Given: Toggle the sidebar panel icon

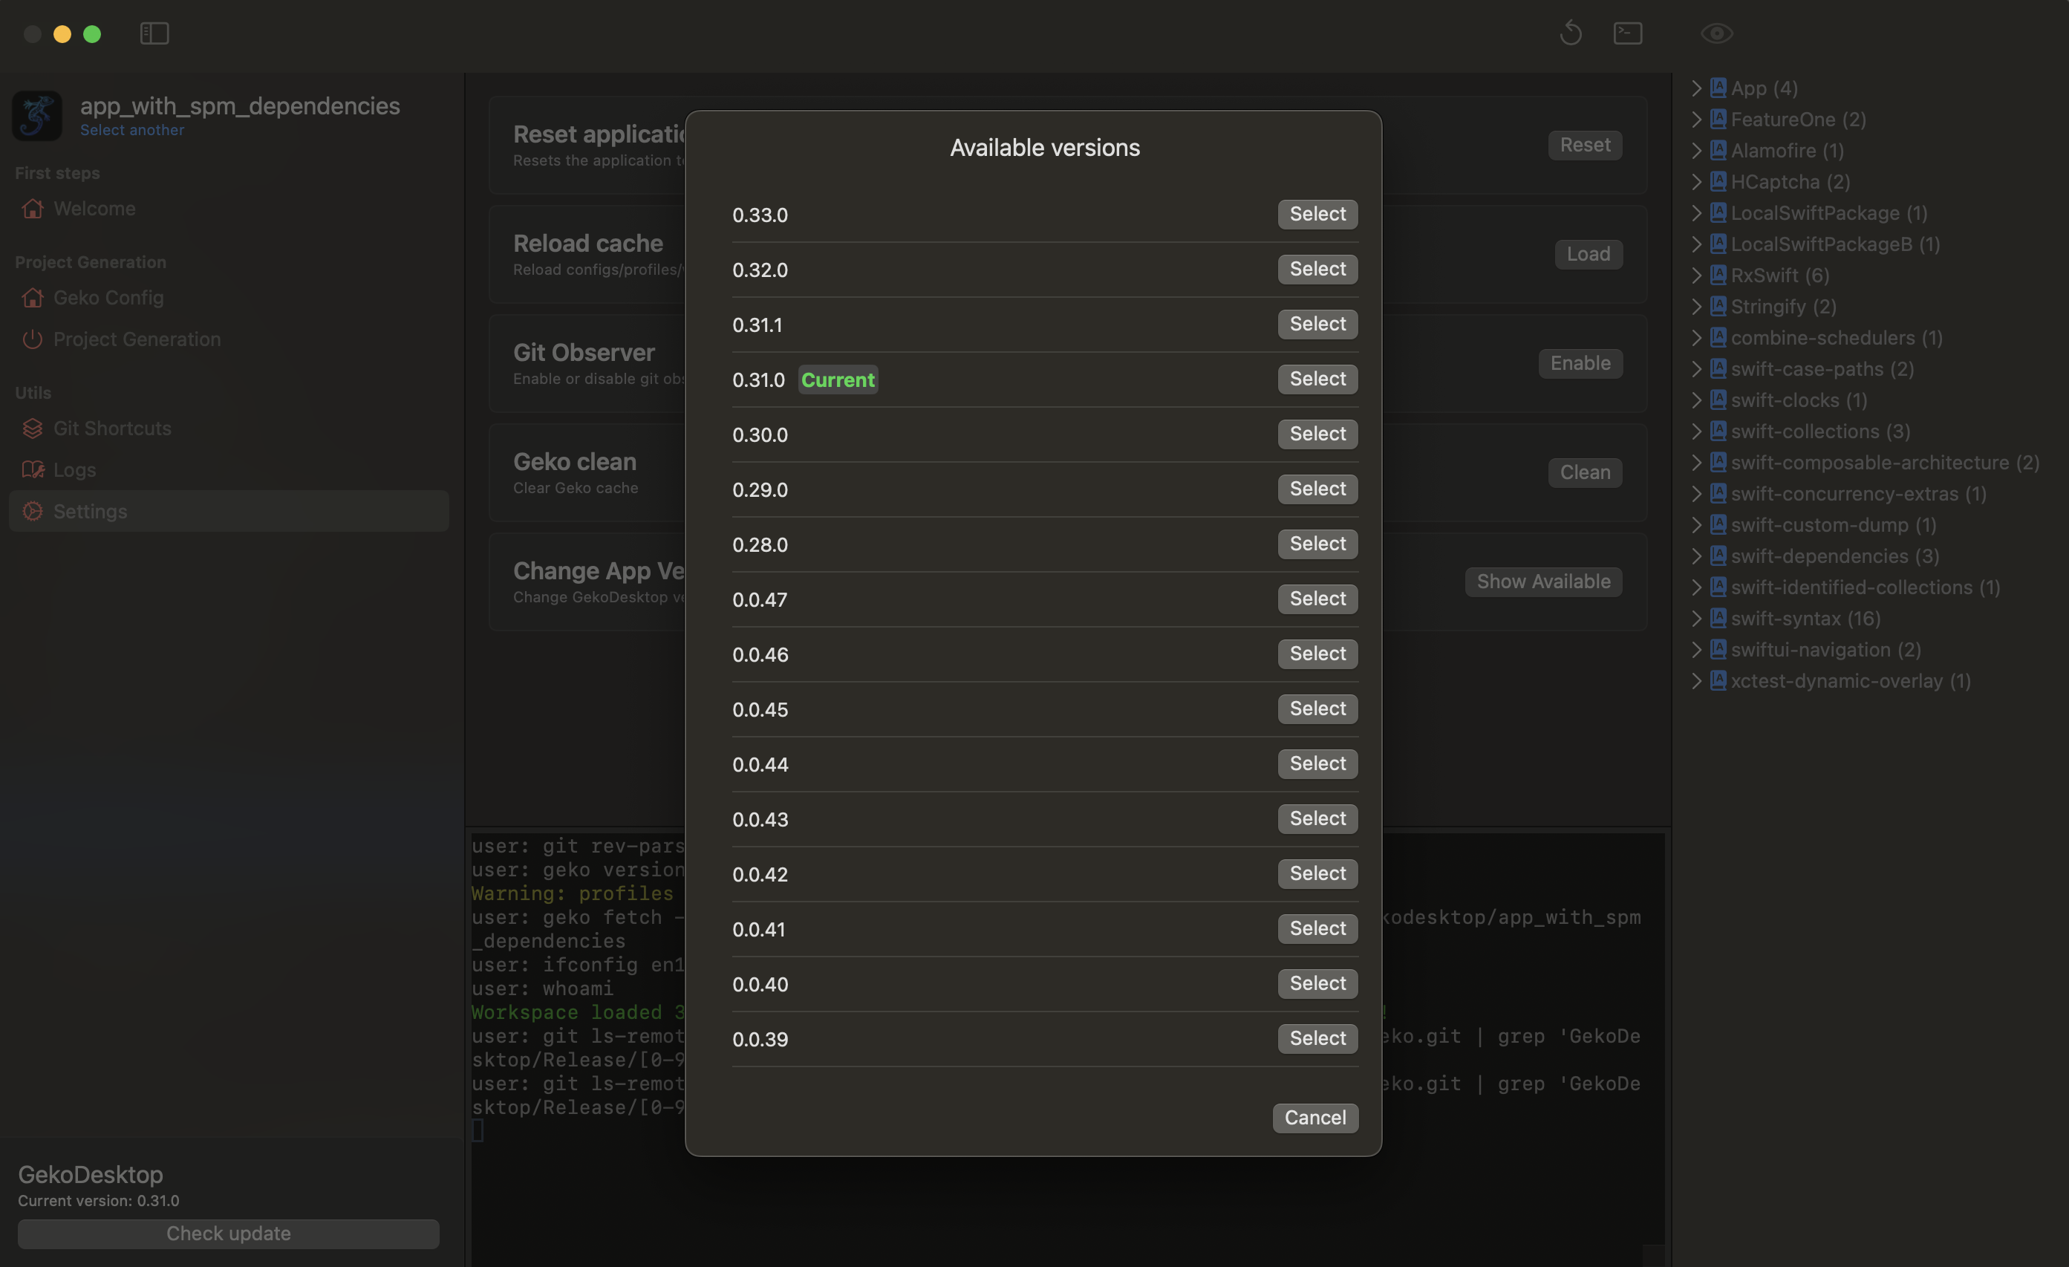Looking at the screenshot, I should [x=154, y=33].
